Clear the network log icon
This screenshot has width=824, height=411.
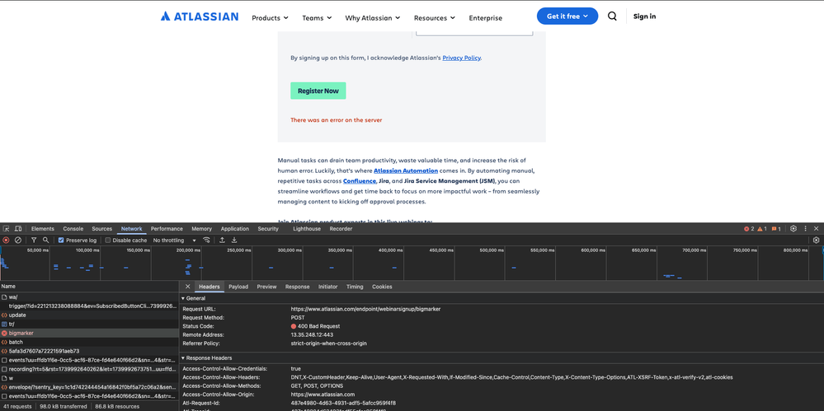18,240
